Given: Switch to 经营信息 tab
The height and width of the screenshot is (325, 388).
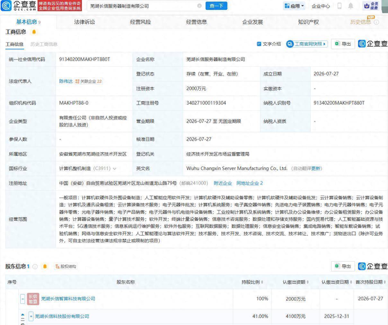Looking at the screenshot, I should [197, 22].
